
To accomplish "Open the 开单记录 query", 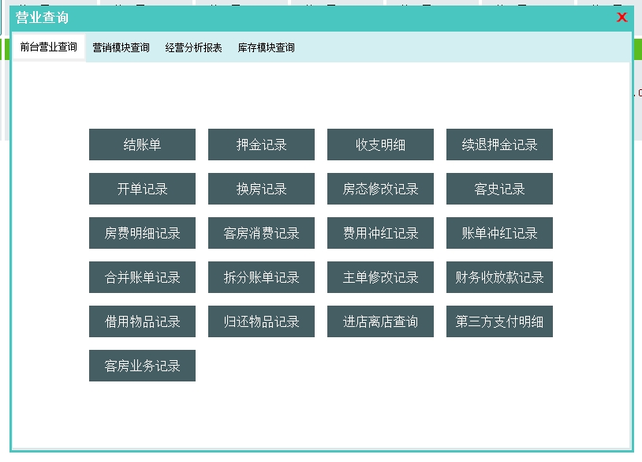I will click(142, 189).
